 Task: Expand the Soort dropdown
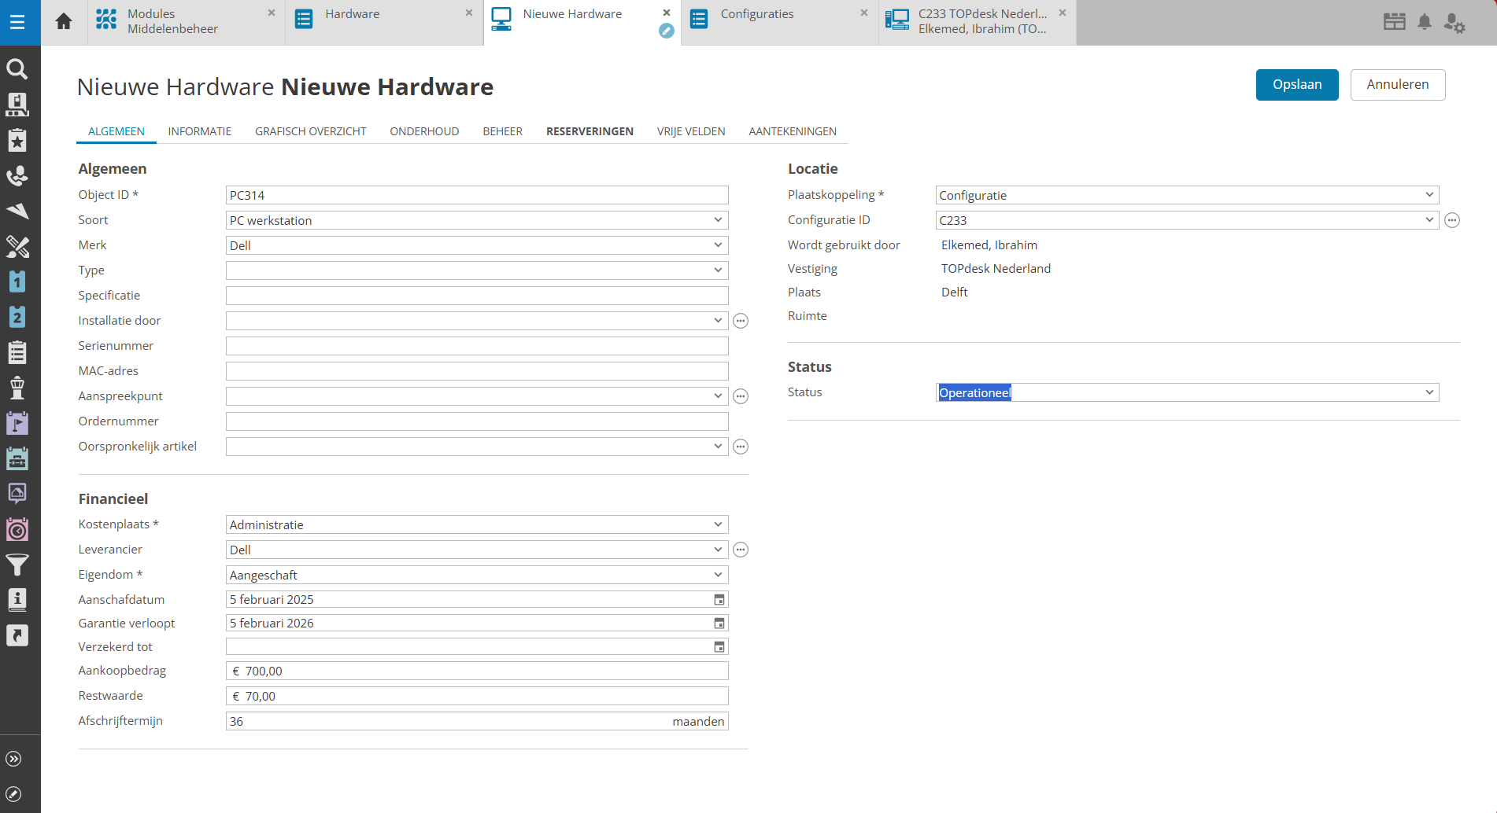point(718,220)
